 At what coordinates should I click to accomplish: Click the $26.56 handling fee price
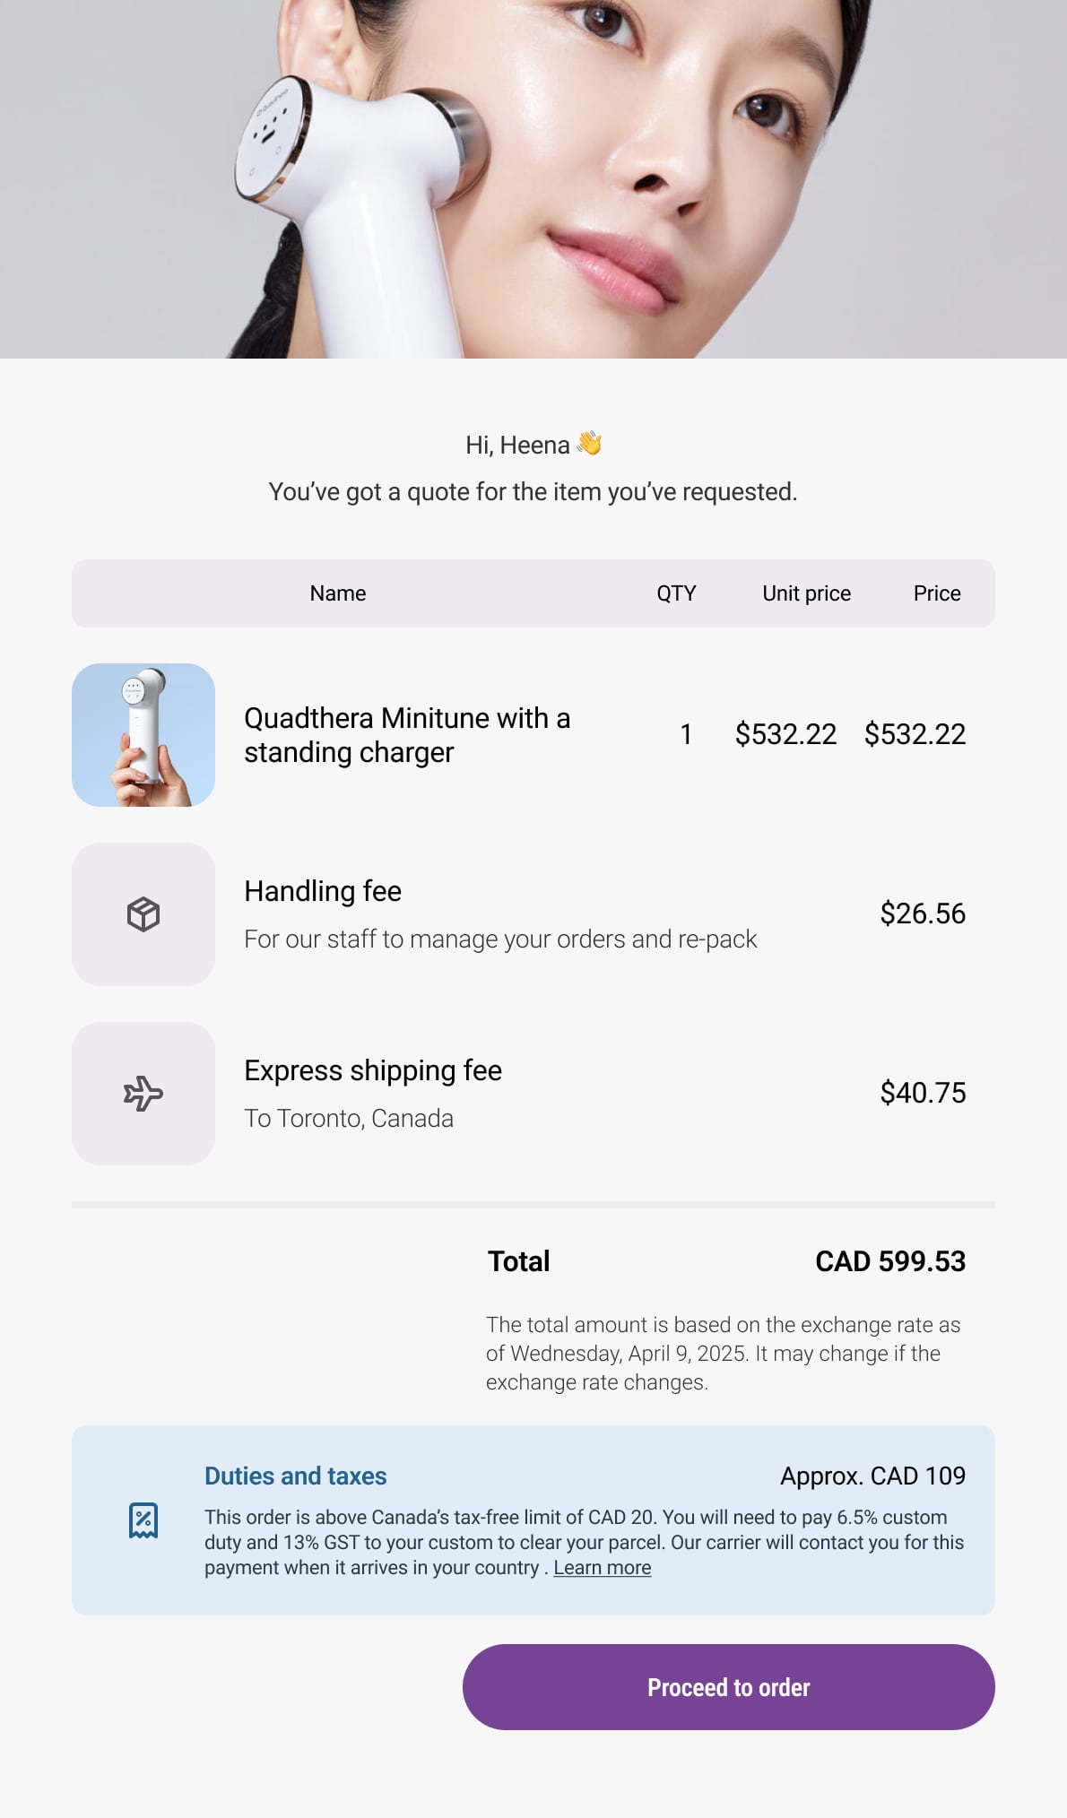pos(923,913)
